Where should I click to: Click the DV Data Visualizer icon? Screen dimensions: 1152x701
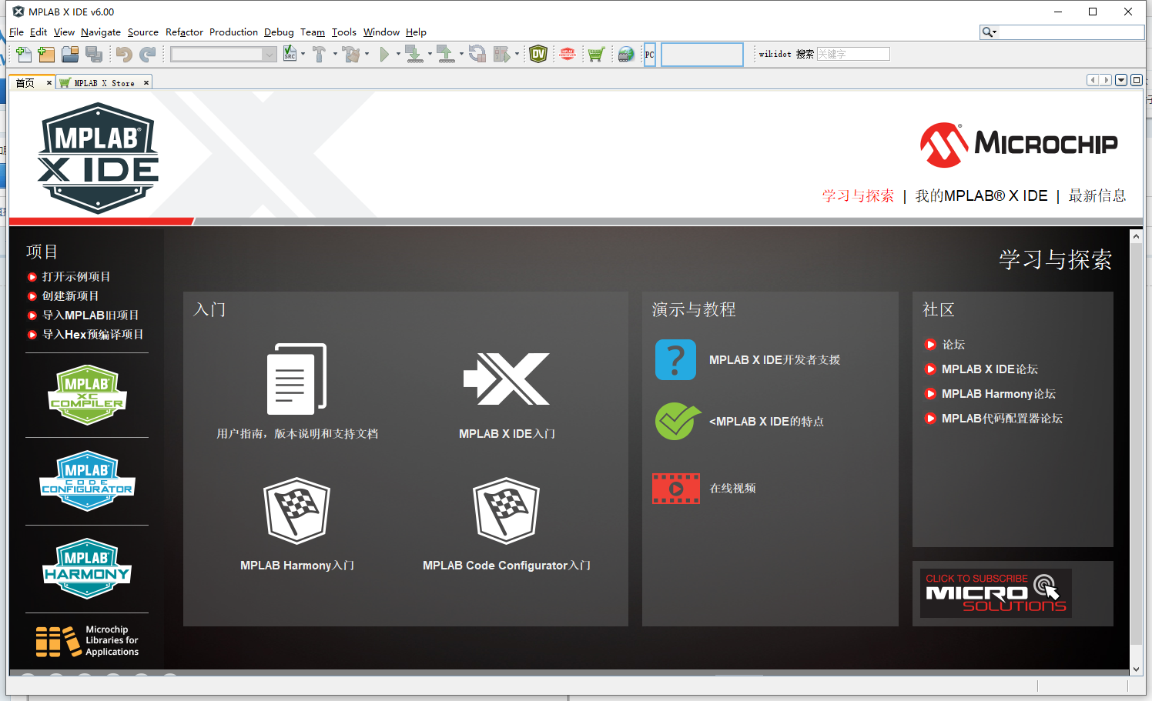point(538,54)
